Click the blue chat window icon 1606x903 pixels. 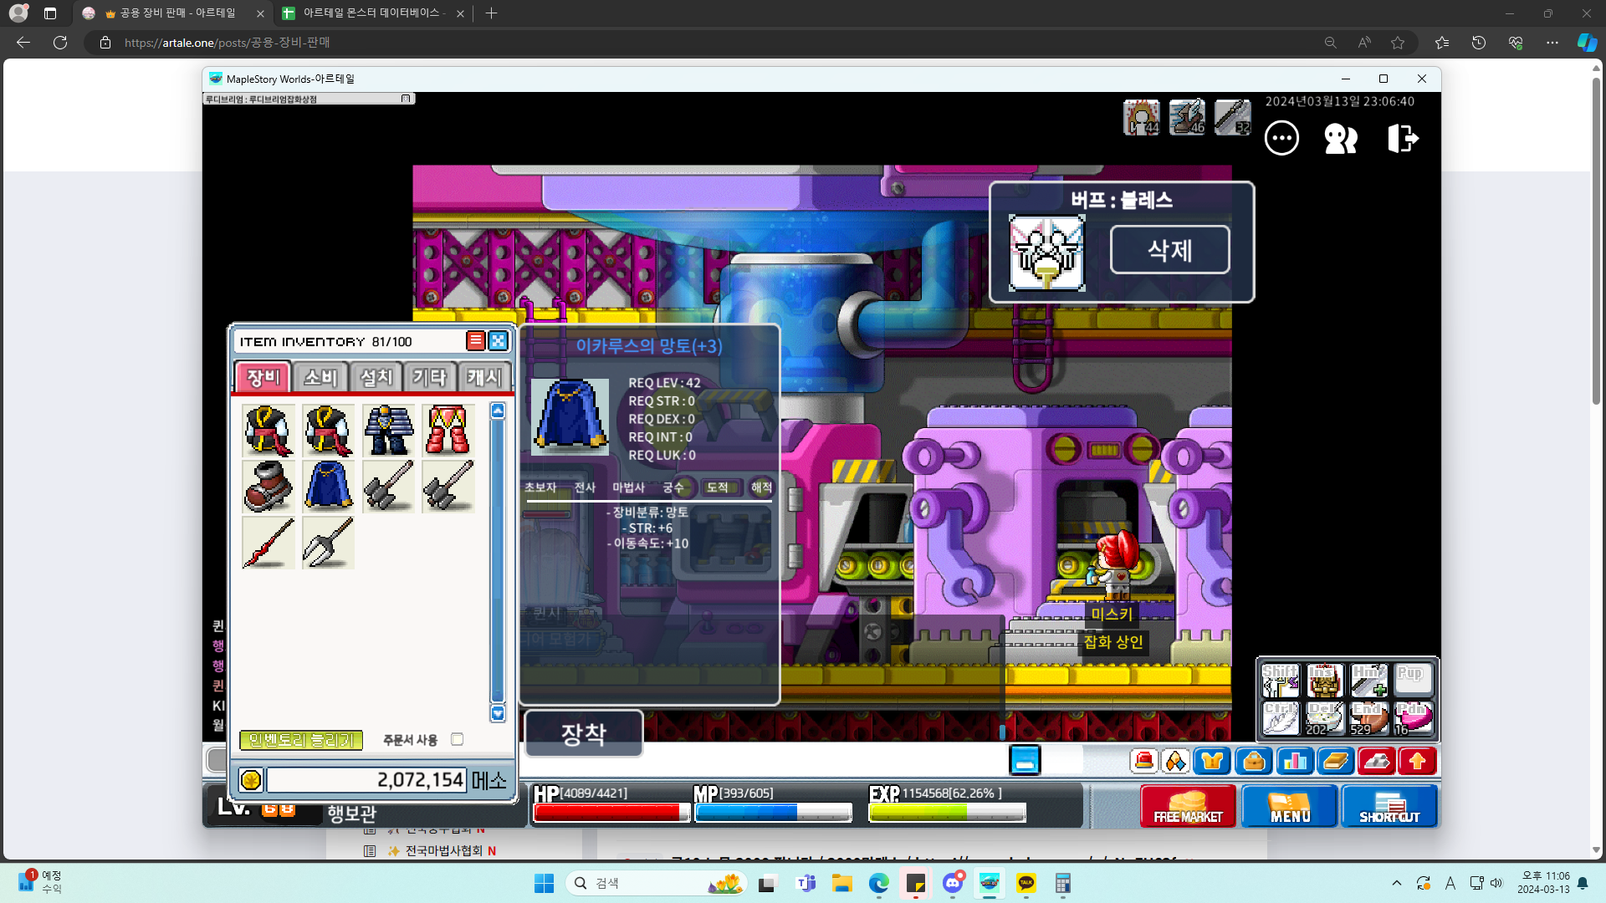click(x=1025, y=760)
